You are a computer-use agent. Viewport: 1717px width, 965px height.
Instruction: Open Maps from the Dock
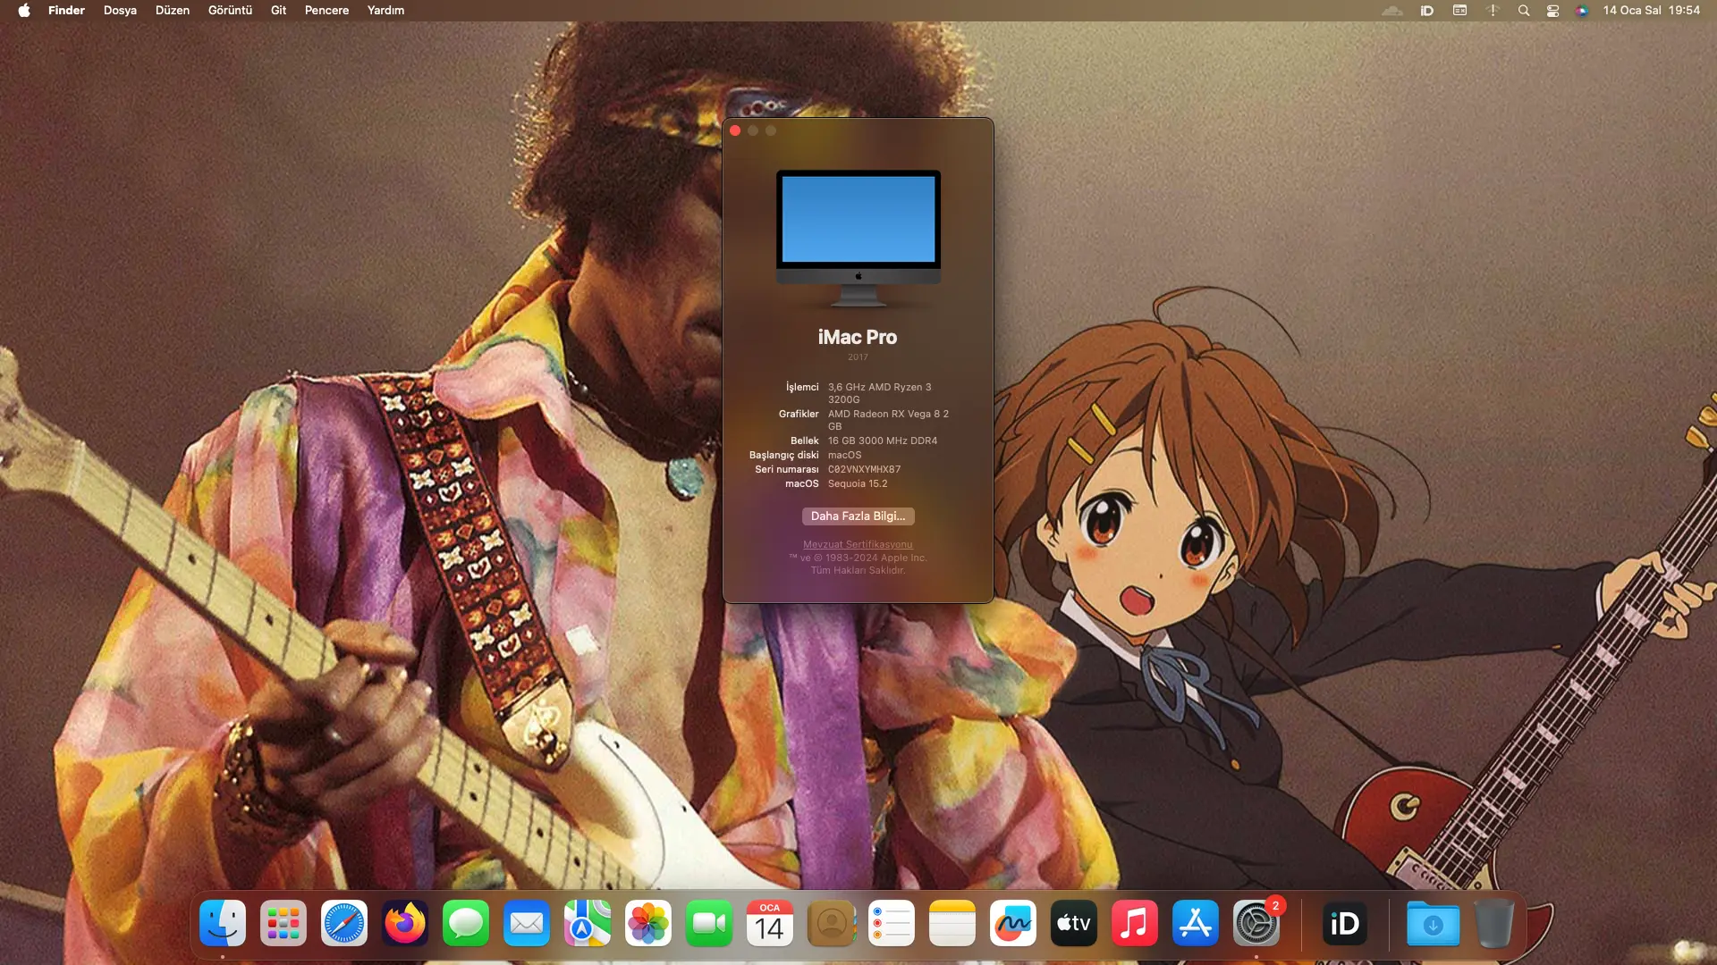coord(588,923)
